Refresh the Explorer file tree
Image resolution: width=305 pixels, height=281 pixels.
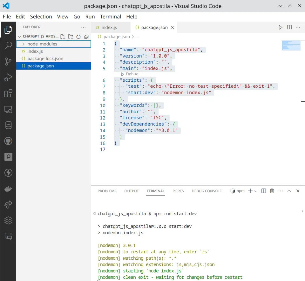click(78, 37)
